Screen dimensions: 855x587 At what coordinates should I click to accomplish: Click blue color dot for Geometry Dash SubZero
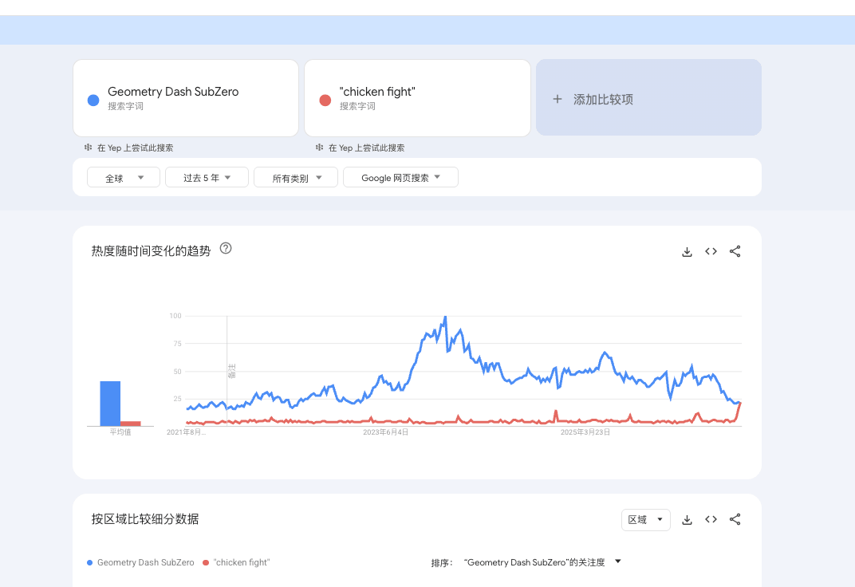click(93, 100)
